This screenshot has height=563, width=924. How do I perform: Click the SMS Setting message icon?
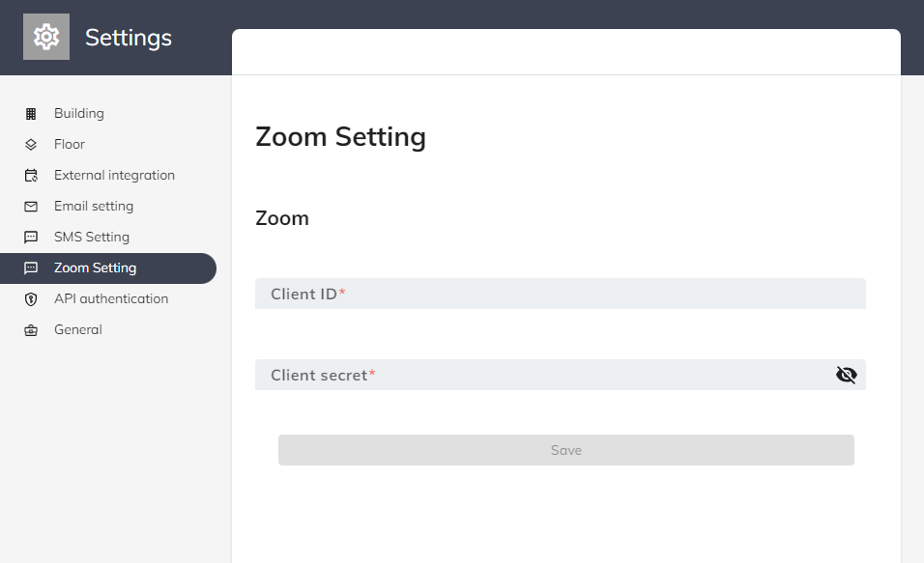click(x=31, y=238)
